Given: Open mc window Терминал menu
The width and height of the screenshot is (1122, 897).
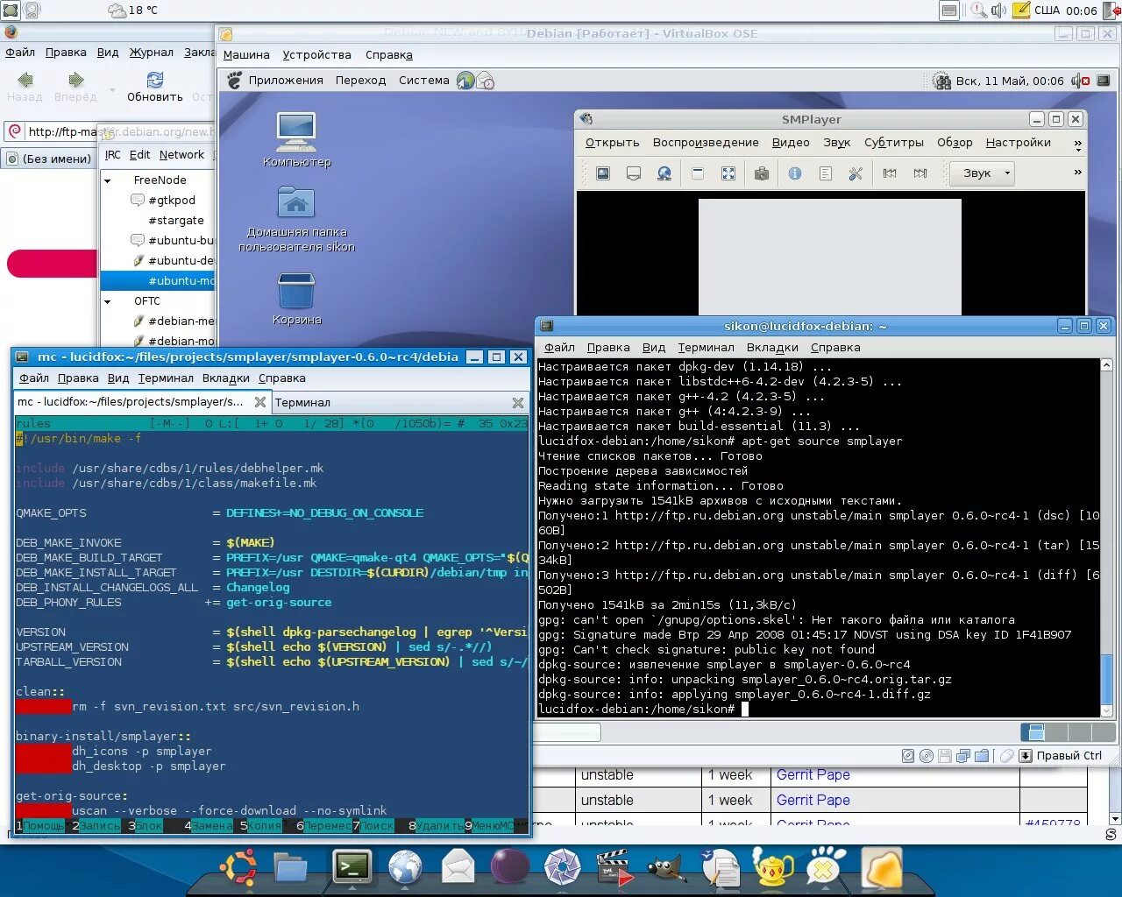Looking at the screenshot, I should [x=166, y=378].
